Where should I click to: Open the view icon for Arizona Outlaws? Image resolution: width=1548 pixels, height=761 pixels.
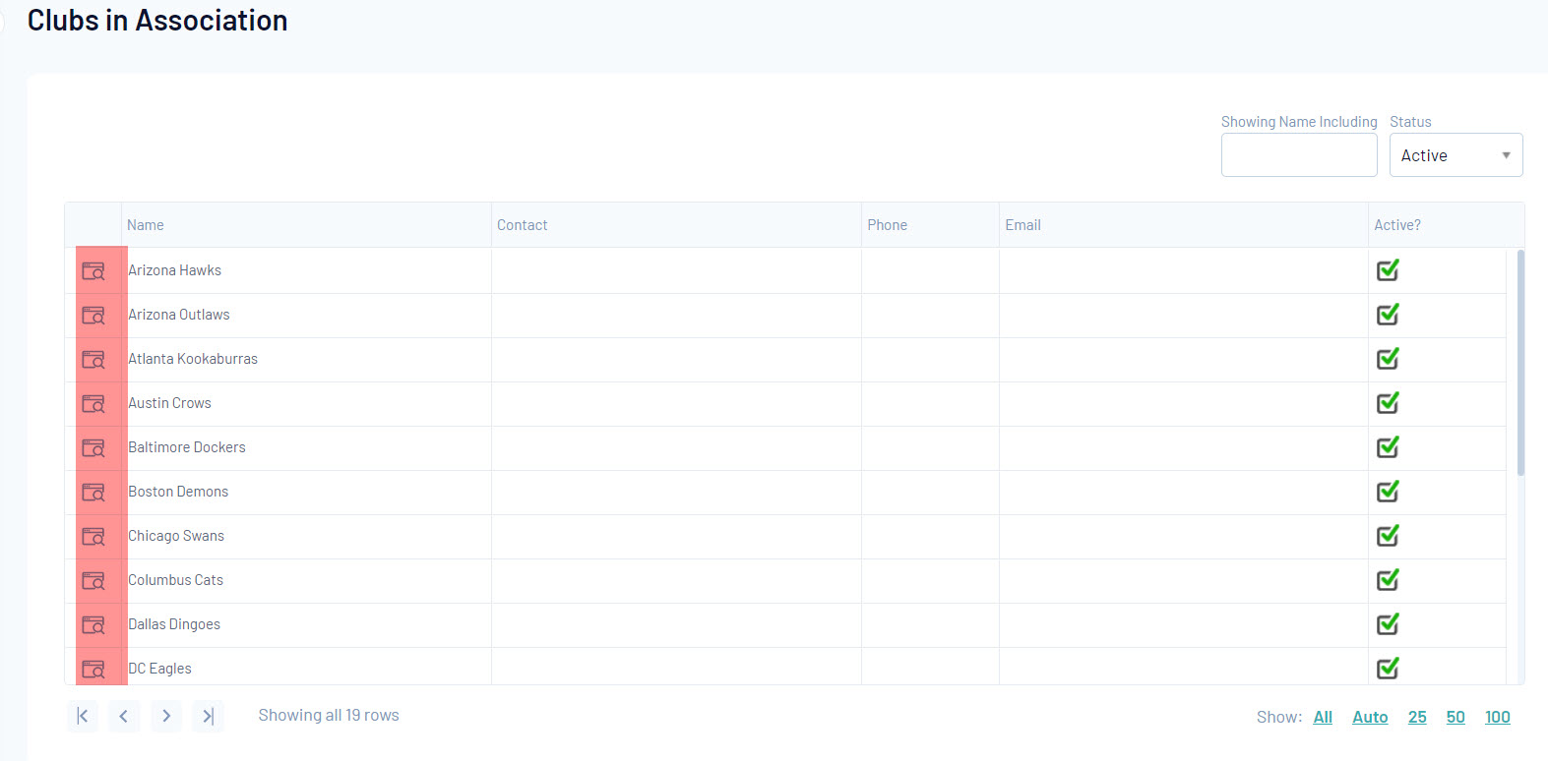click(x=93, y=316)
